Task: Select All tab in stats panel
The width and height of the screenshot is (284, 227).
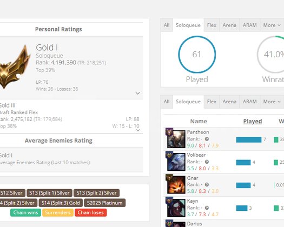Action: (167, 25)
